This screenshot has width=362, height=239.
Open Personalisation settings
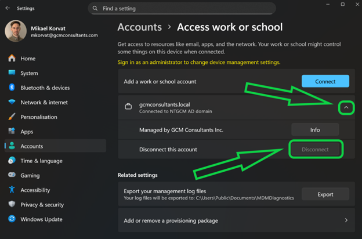click(x=55, y=117)
